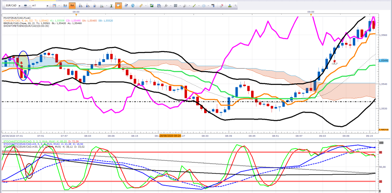Click the second order marker icon

coord(87,5)
